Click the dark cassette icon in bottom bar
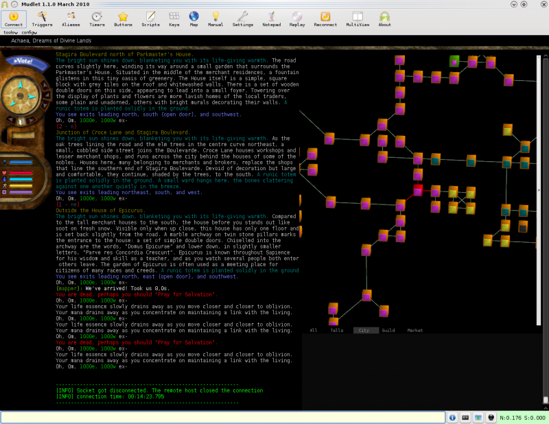 465,417
